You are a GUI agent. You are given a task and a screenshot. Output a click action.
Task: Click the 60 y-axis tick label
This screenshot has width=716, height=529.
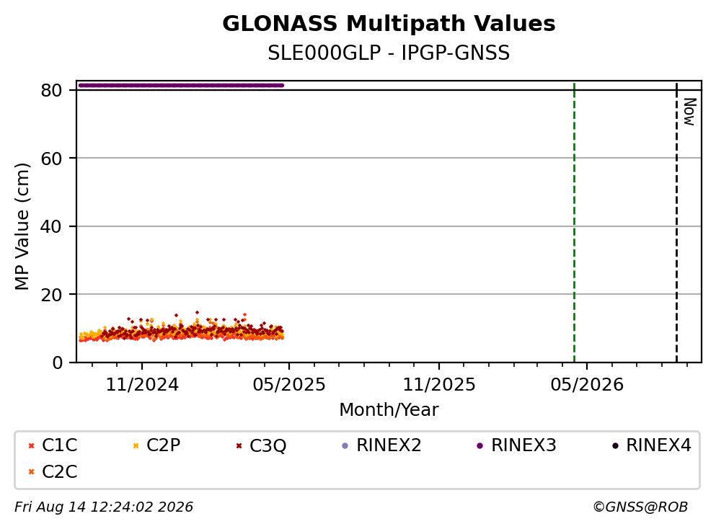point(51,159)
